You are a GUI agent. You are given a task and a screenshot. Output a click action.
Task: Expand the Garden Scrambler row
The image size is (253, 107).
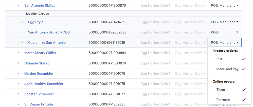point(18,74)
